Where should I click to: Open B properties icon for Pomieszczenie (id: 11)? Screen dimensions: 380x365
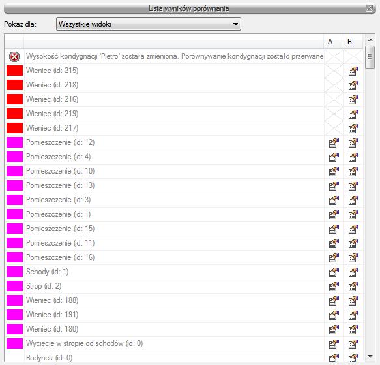(x=353, y=243)
